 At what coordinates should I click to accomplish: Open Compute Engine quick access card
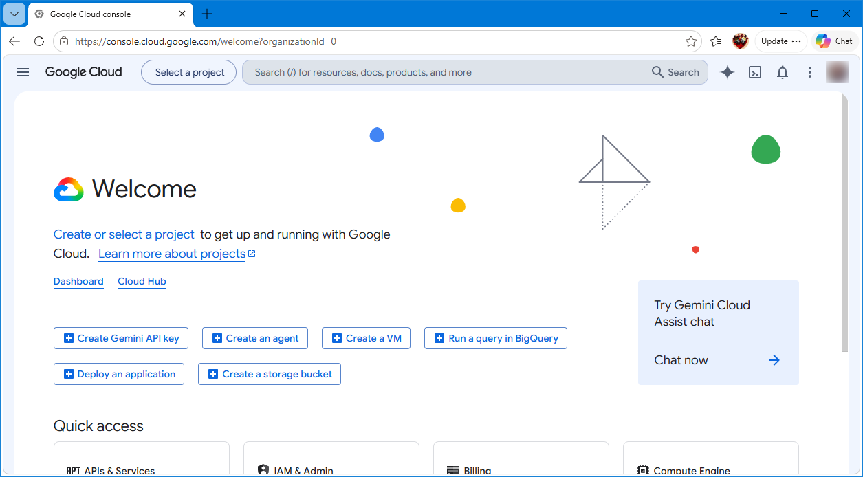pyautogui.click(x=711, y=459)
